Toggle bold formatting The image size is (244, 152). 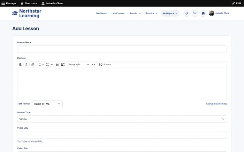coord(20,65)
